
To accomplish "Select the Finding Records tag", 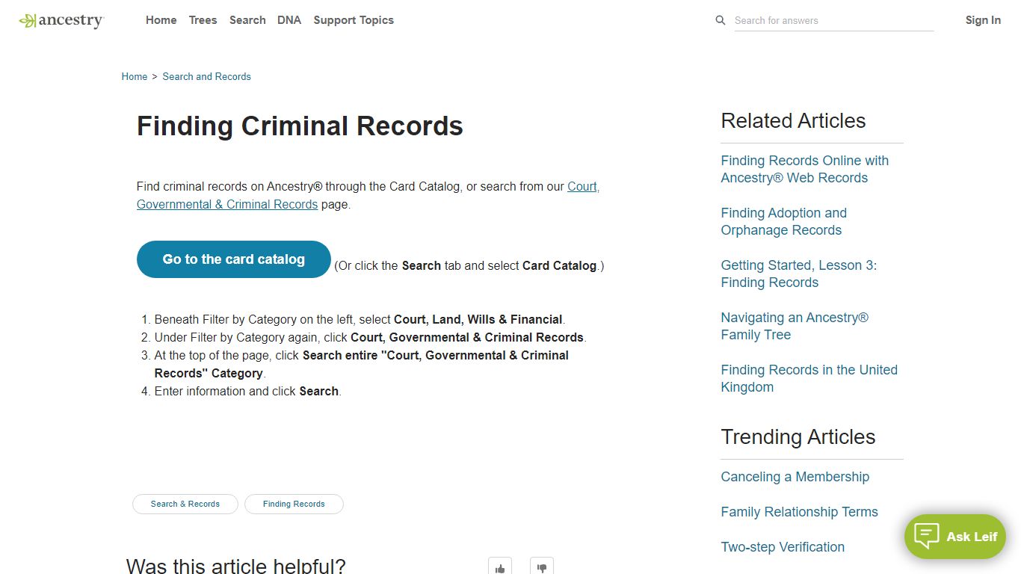I will [x=294, y=504].
